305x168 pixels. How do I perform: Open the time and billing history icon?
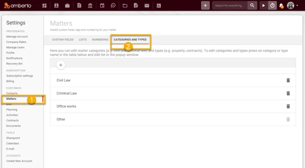point(113,6)
